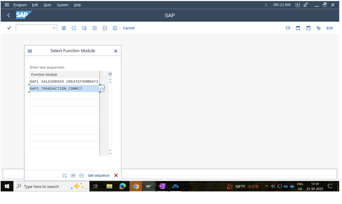Click the plus (insert line) dialog icon
The height and width of the screenshot is (204, 342).
coord(73,175)
